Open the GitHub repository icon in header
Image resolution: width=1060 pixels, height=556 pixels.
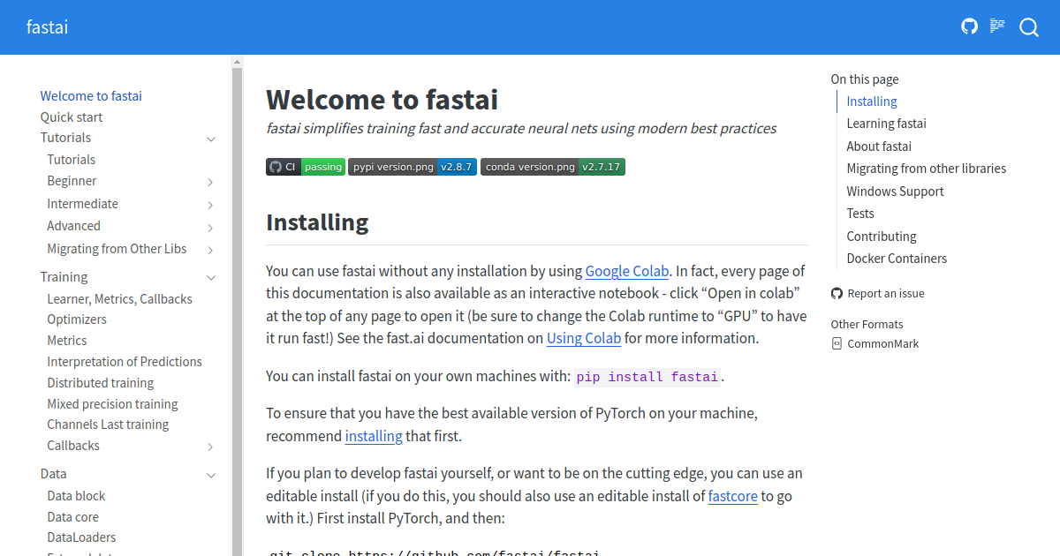[970, 26]
